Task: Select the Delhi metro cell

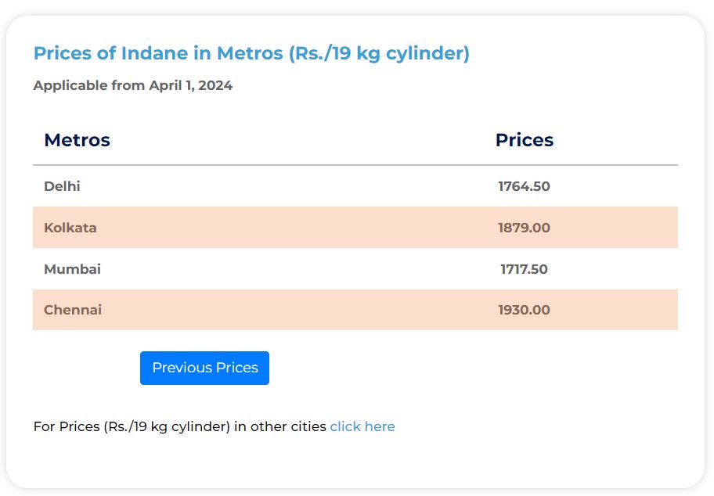Action: coord(62,186)
